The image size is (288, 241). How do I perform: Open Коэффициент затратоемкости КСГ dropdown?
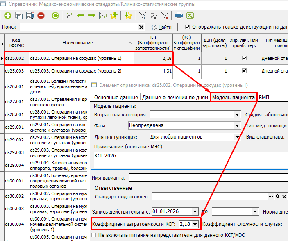click(x=195, y=224)
